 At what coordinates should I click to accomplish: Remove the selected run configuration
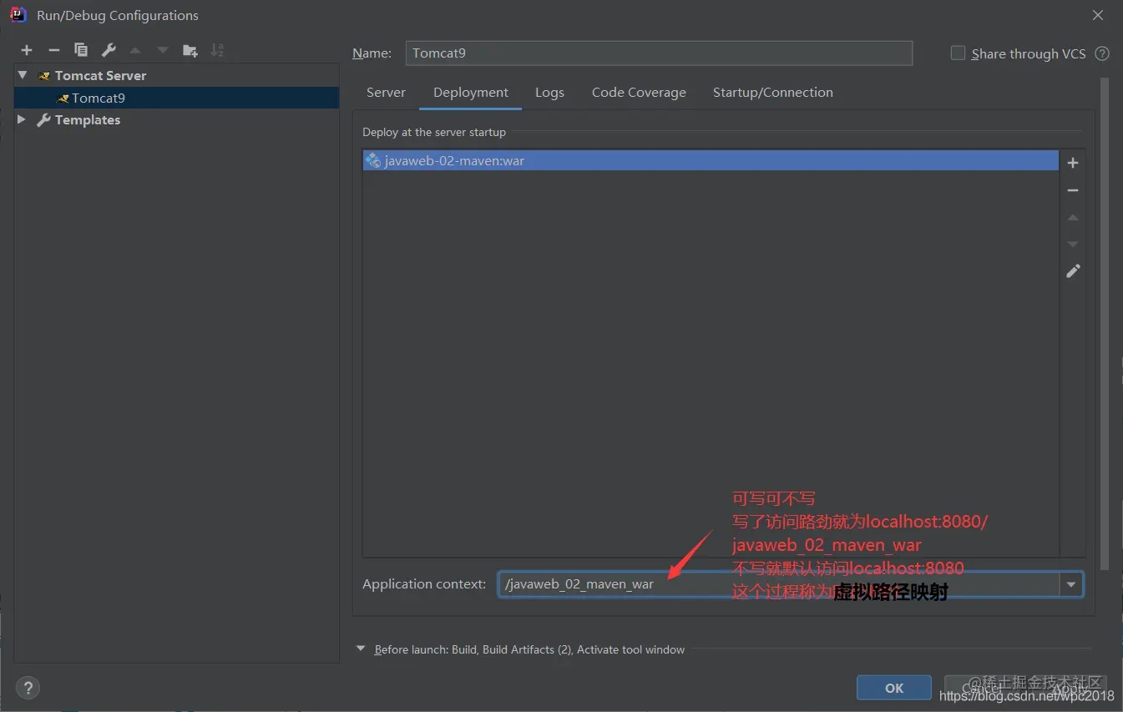coord(53,51)
